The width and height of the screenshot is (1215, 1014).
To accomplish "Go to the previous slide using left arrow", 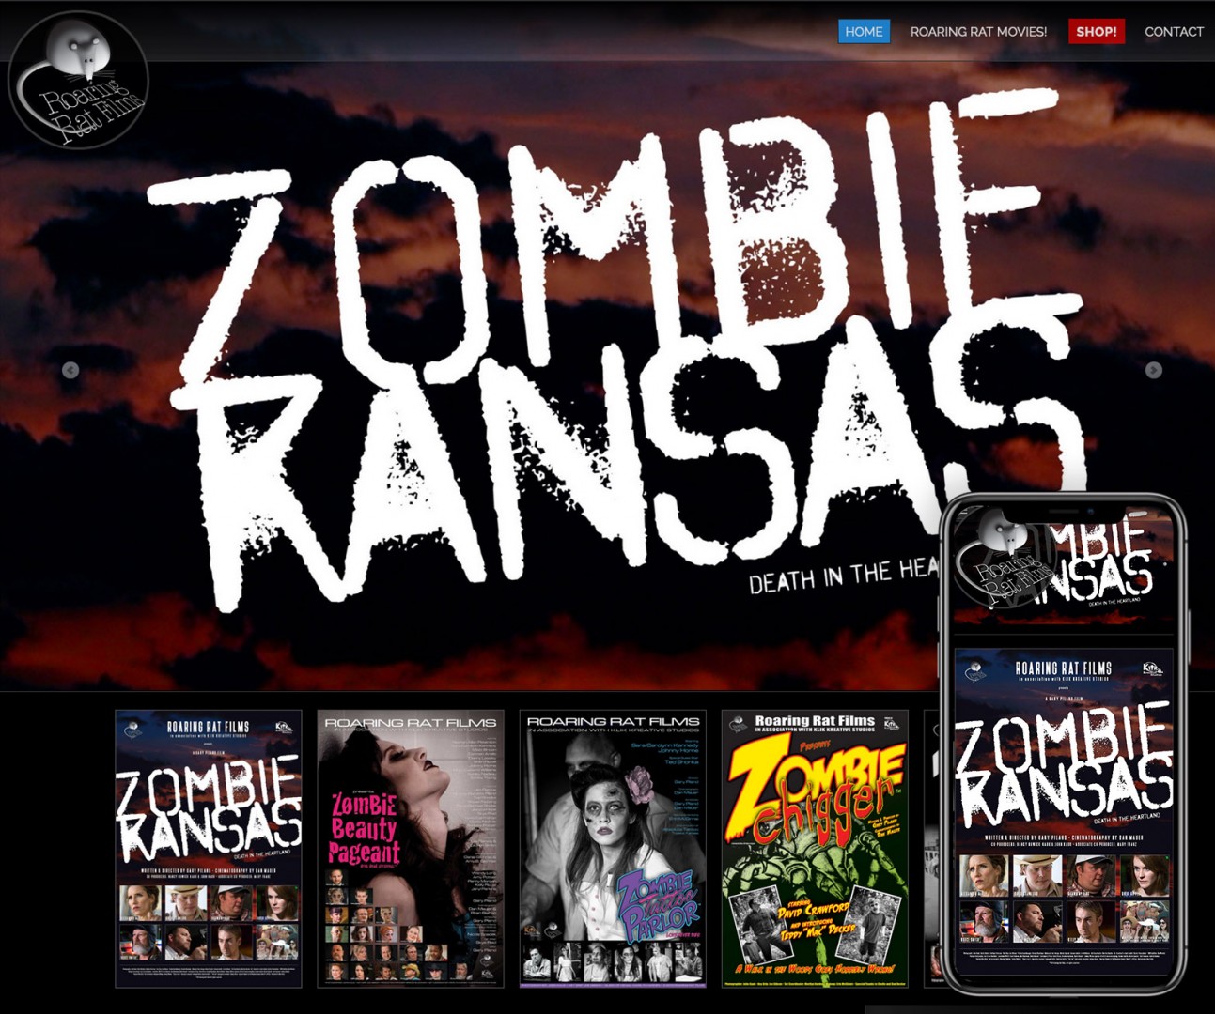I will coord(70,370).
